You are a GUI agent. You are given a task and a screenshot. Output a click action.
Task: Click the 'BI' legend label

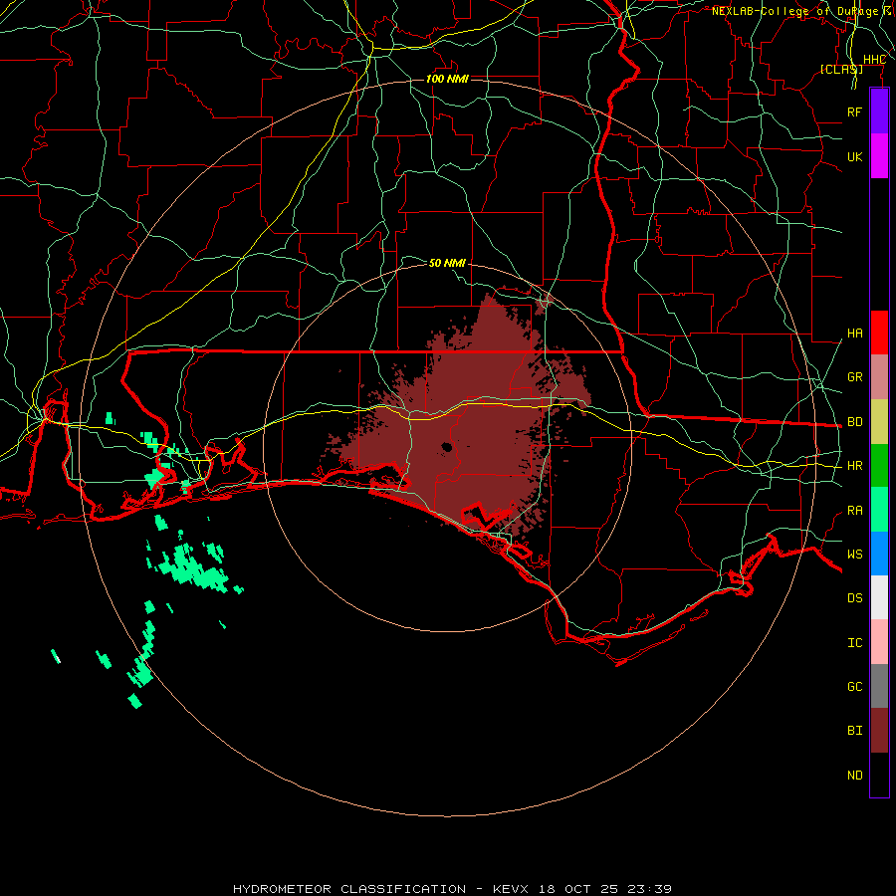(x=854, y=731)
